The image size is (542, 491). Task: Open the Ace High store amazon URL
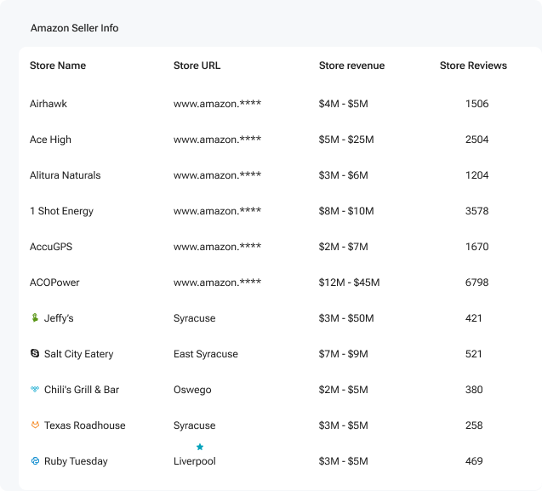coord(217,140)
